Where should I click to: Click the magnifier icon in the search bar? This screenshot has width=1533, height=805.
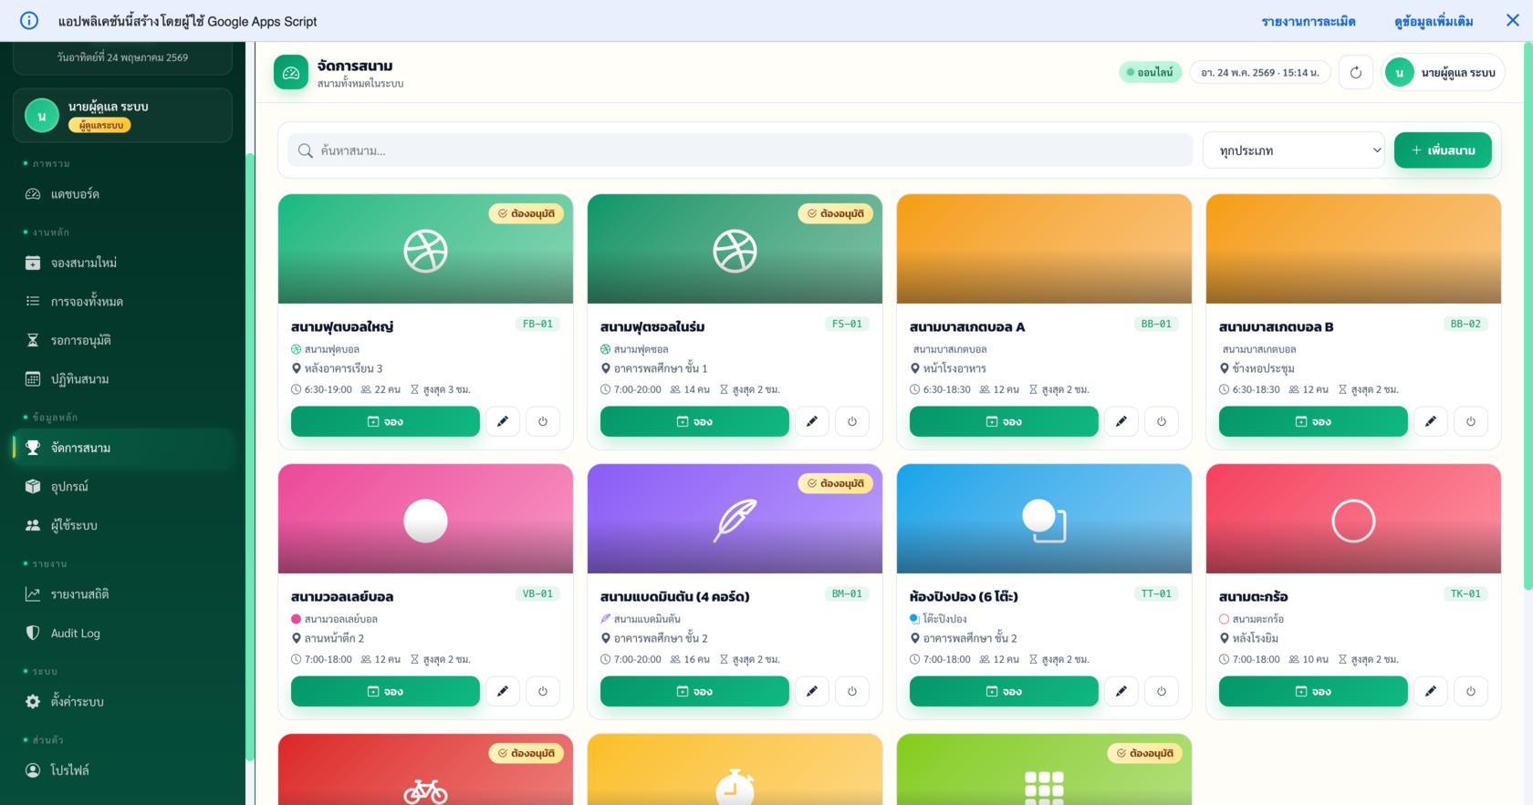306,150
